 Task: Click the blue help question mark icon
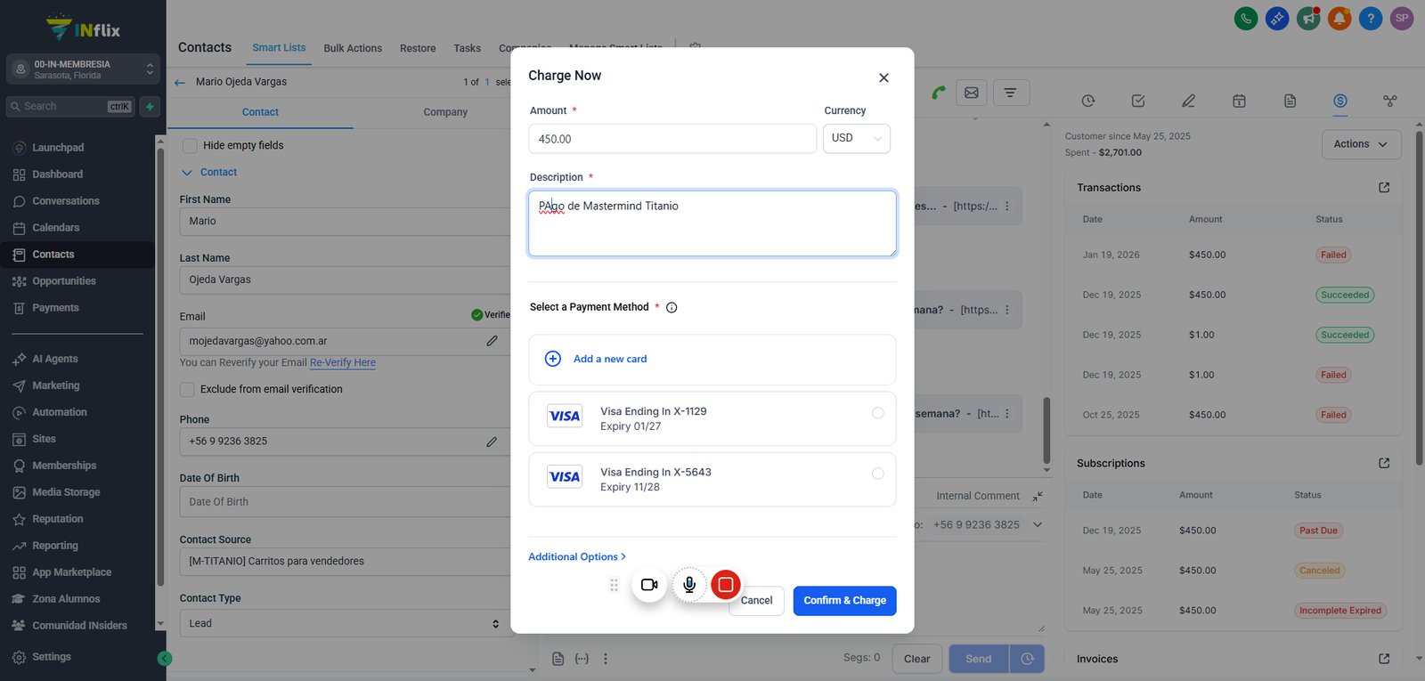pyautogui.click(x=1371, y=18)
